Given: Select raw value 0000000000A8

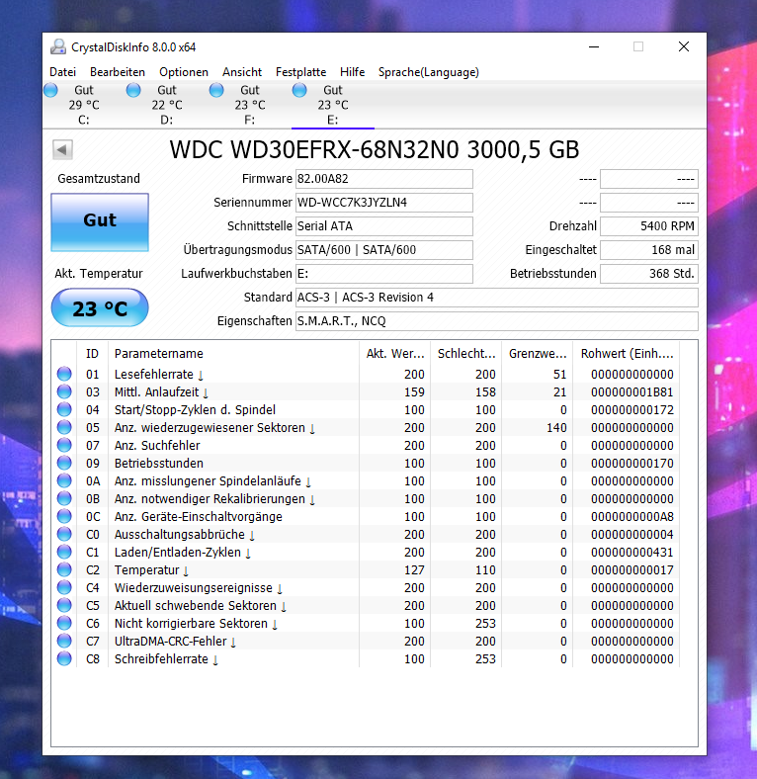Looking at the screenshot, I should [x=632, y=517].
